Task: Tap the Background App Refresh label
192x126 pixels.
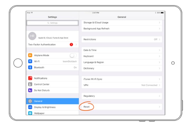Action: (97, 29)
